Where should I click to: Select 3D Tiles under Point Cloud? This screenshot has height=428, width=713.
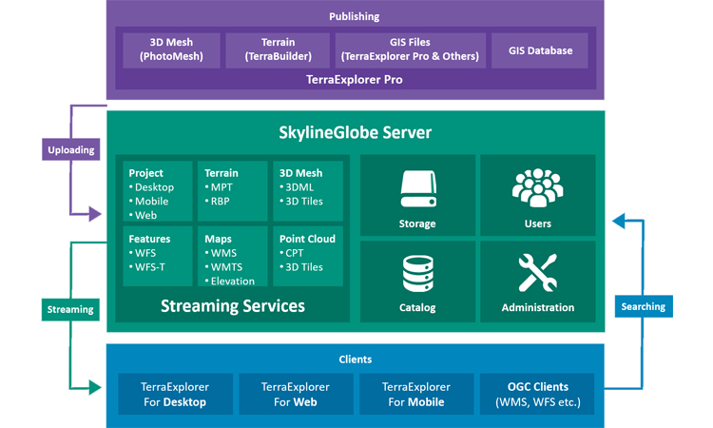point(304,267)
